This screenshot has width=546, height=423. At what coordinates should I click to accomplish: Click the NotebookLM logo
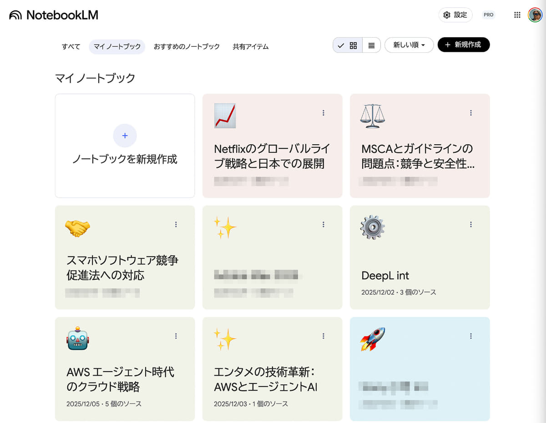[53, 15]
